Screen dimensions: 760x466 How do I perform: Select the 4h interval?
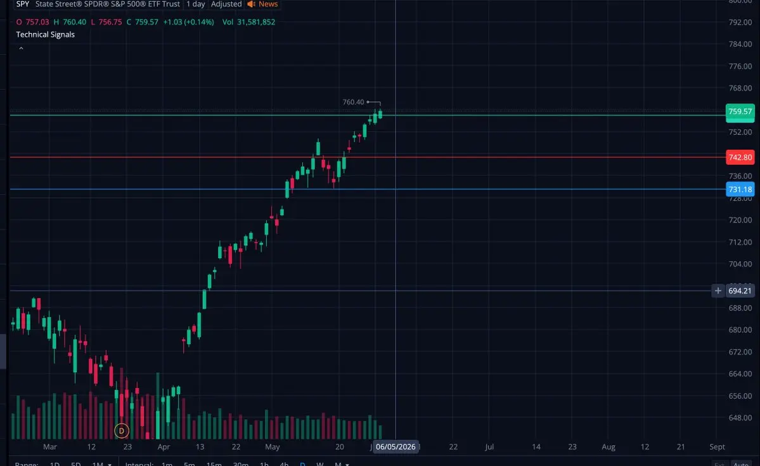pyautogui.click(x=284, y=464)
